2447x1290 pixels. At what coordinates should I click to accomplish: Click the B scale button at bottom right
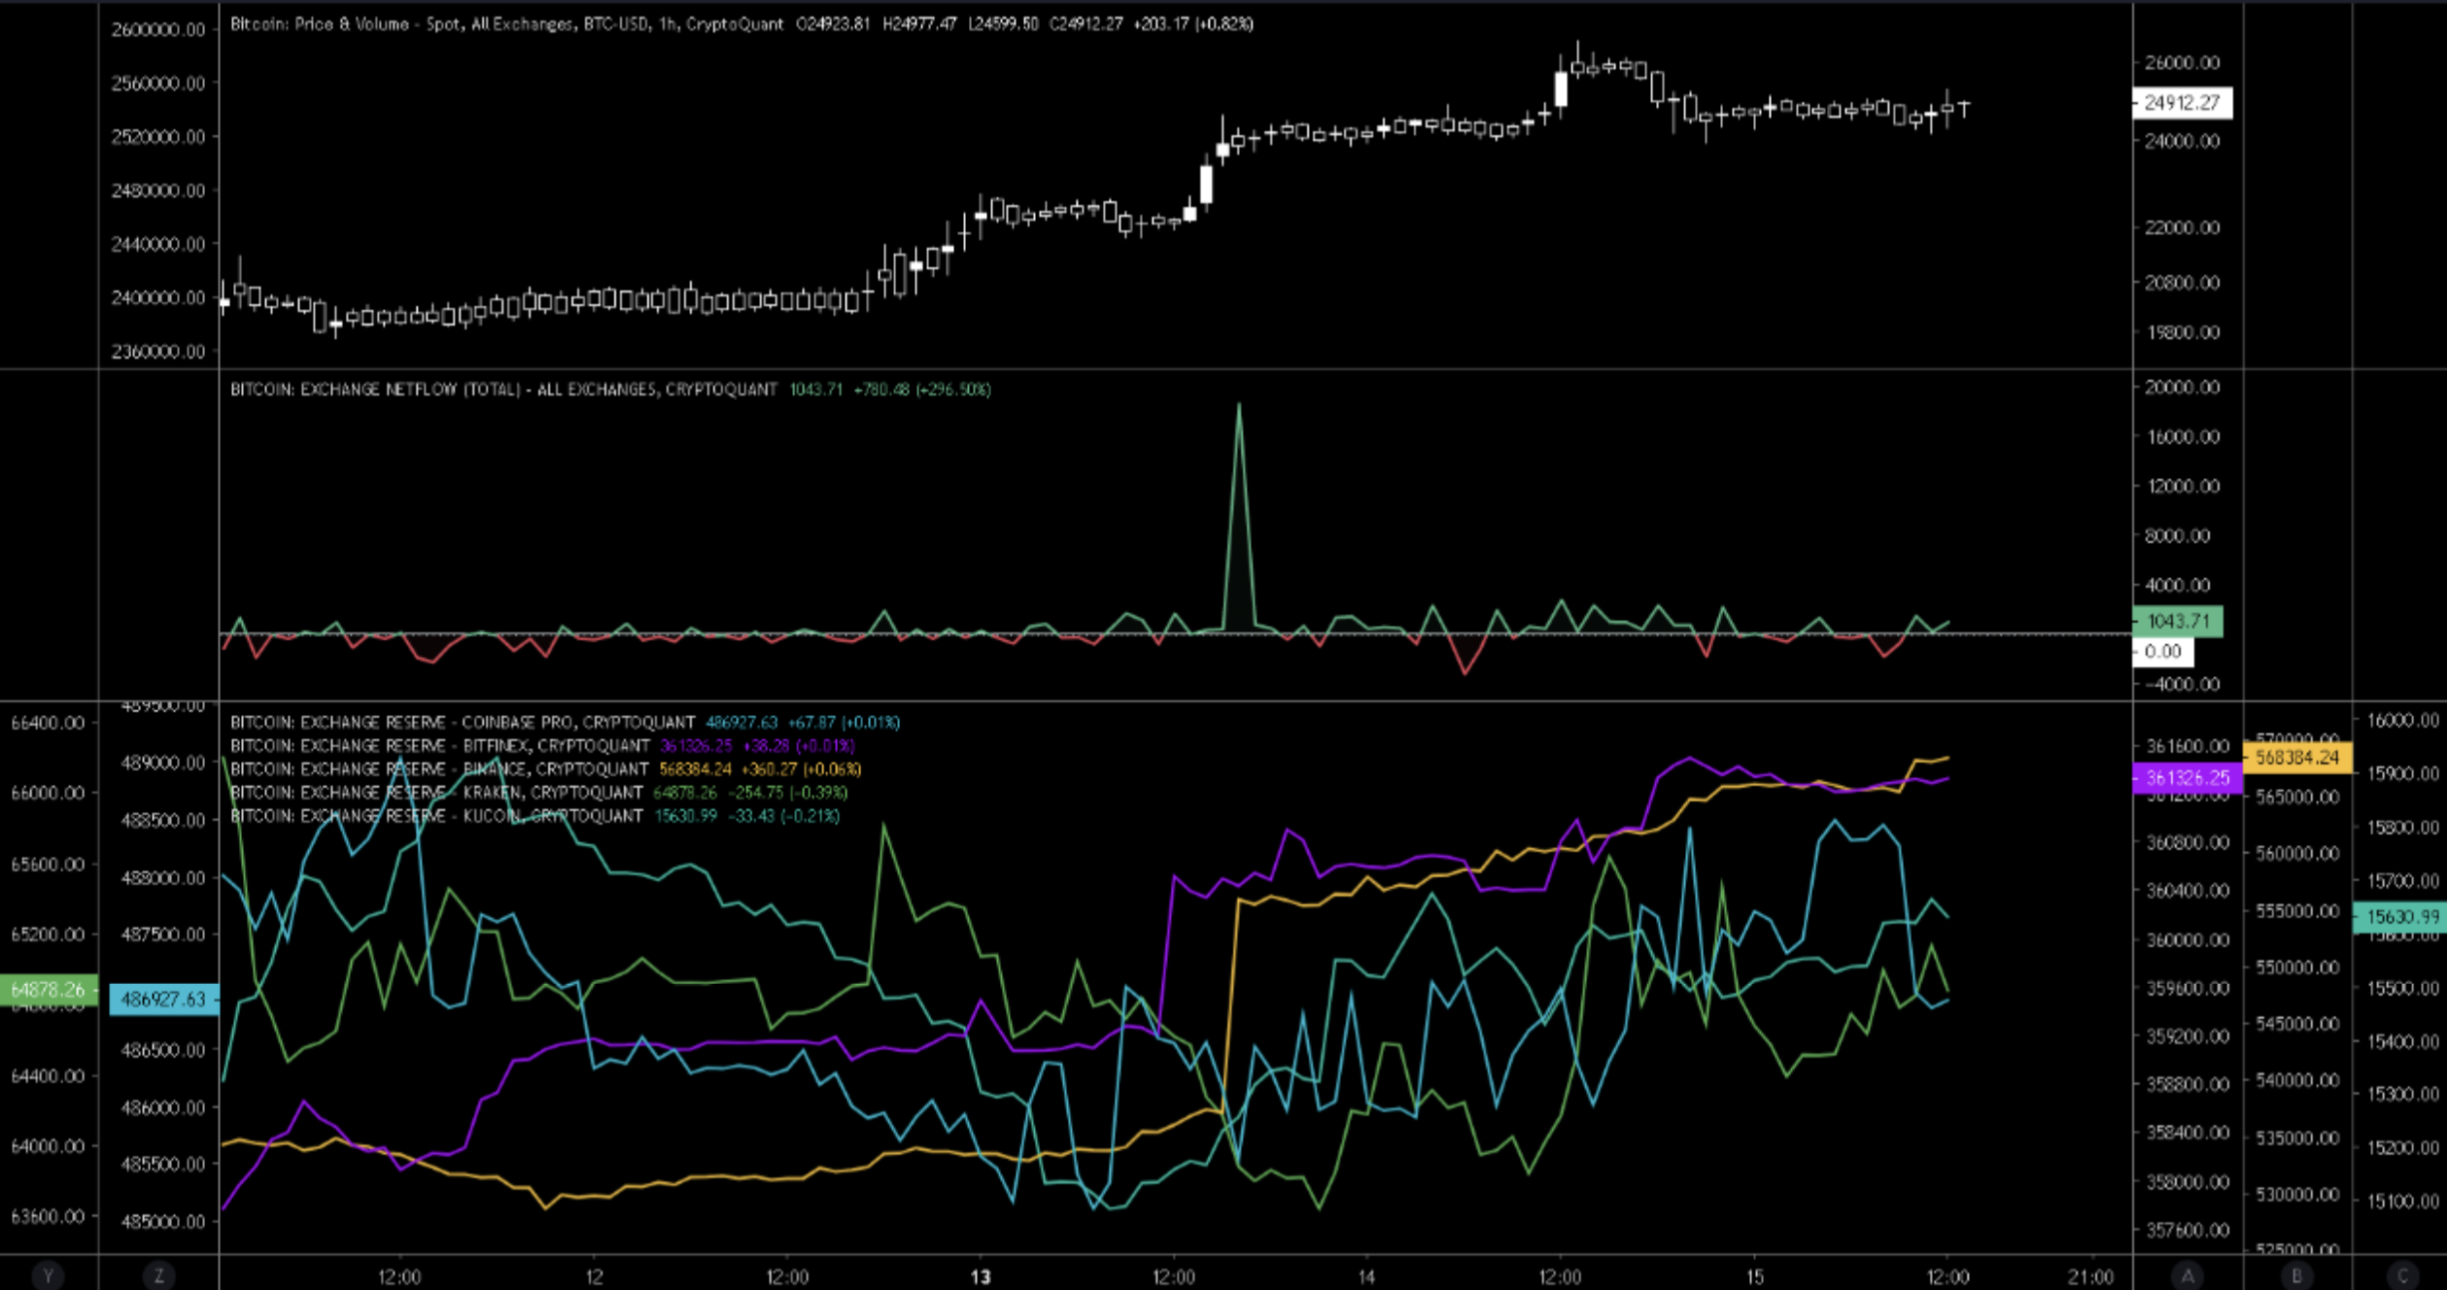[2297, 1276]
